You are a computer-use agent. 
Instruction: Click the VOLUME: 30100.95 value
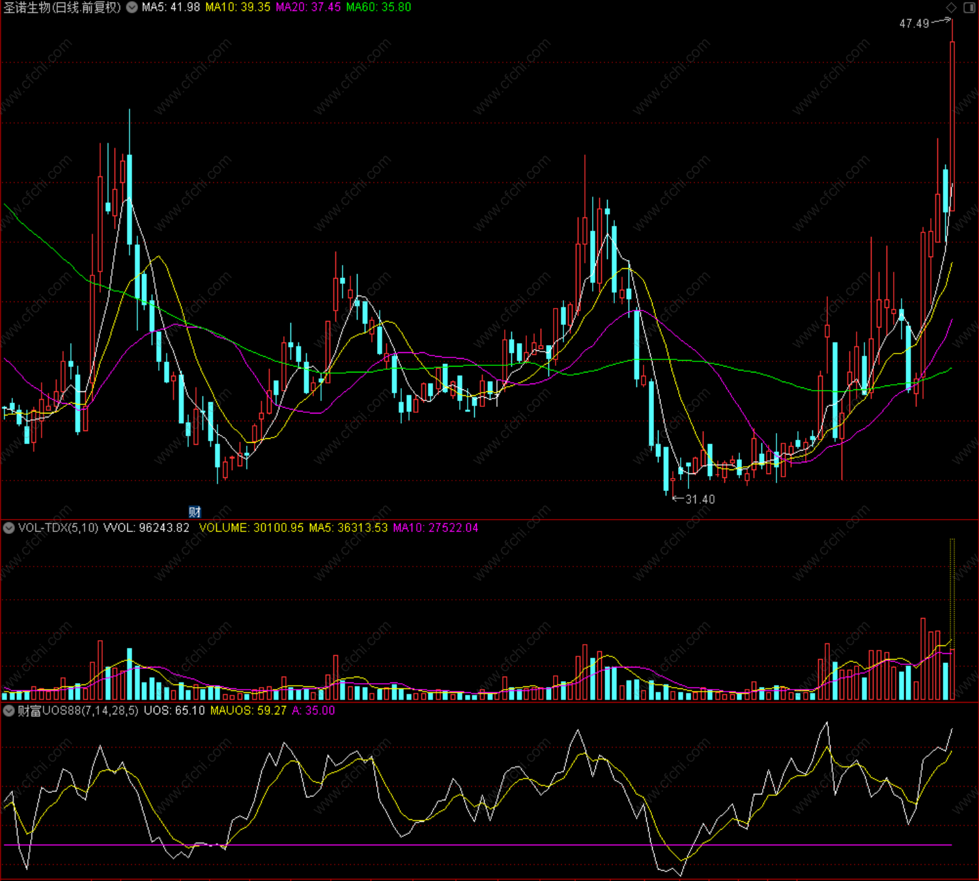tap(251, 528)
